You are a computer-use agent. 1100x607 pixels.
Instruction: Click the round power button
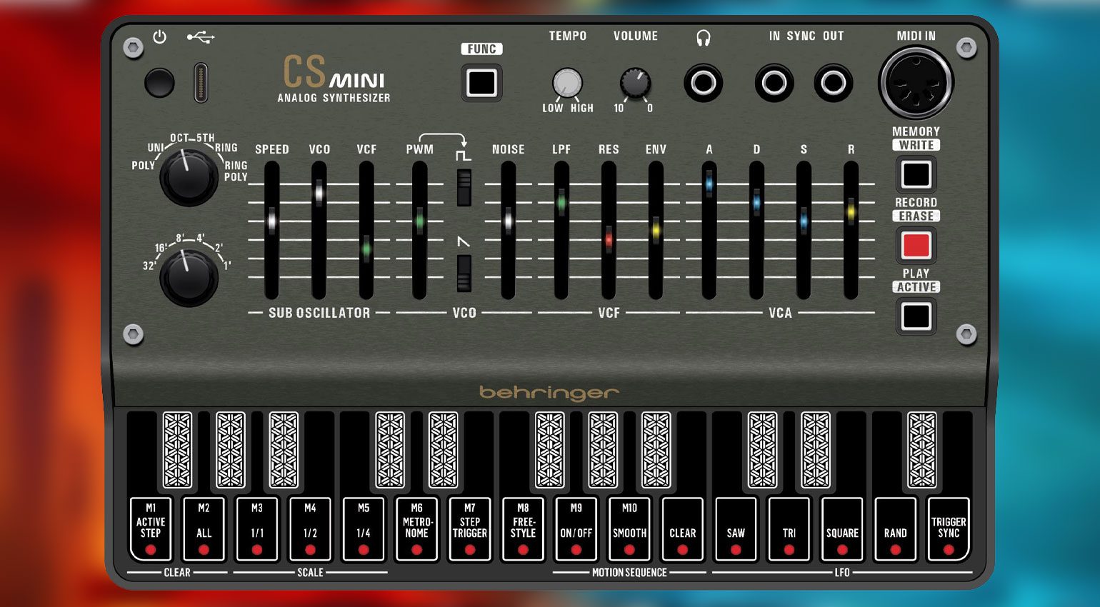click(159, 83)
